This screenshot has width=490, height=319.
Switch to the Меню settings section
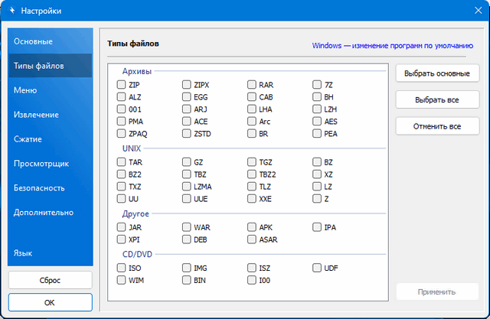tap(25, 90)
